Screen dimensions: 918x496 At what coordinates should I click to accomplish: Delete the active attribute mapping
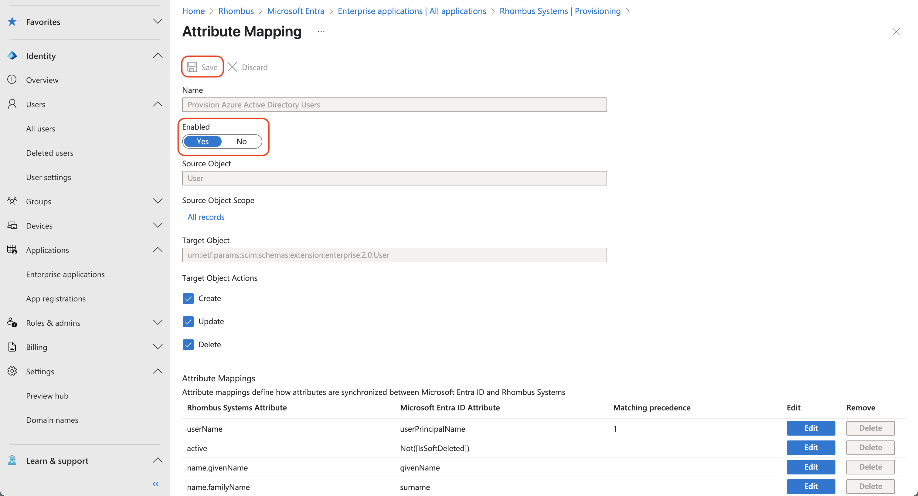[x=870, y=447]
